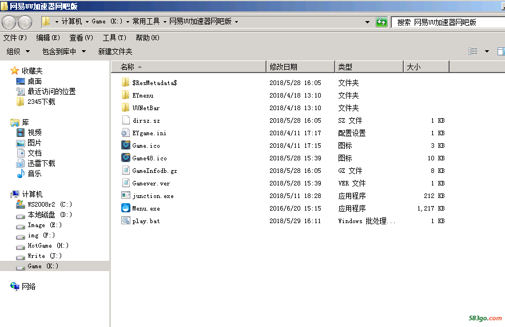505x327 pixels.
Task: Select the GameInfodb.gz file icon
Action: click(x=126, y=170)
